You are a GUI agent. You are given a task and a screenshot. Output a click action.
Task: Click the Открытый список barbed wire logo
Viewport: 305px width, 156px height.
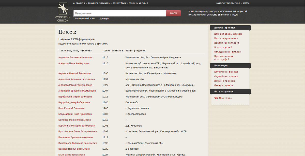pyautogui.click(x=63, y=12)
